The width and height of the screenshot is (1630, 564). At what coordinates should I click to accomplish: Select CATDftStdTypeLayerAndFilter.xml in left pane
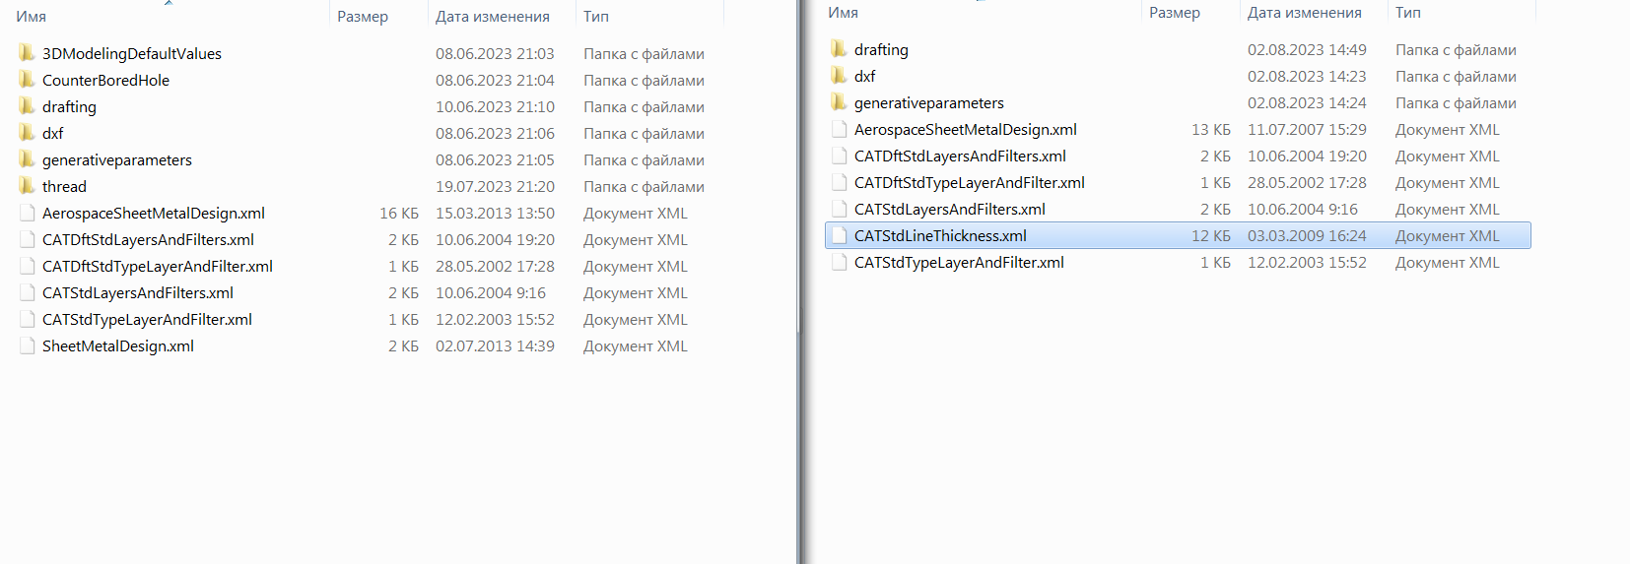158,266
